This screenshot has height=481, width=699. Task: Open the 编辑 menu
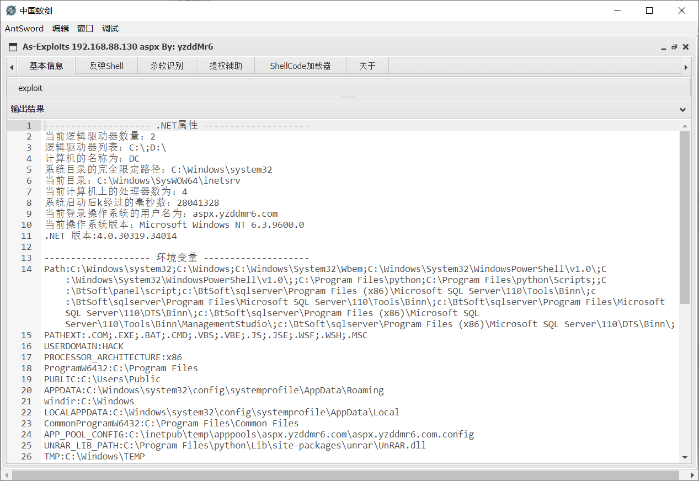[x=61, y=28]
